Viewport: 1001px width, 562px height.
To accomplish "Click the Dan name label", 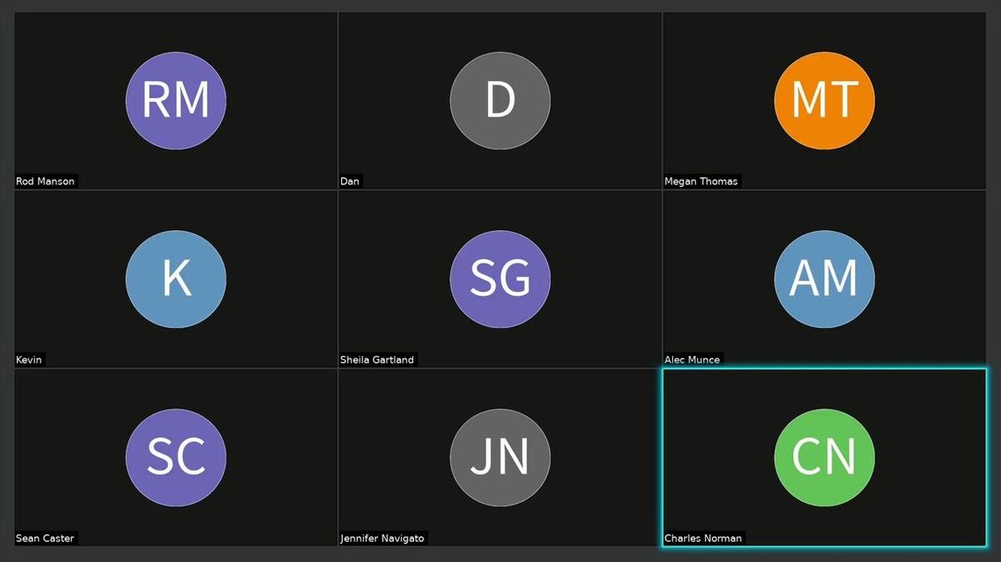I will [350, 181].
